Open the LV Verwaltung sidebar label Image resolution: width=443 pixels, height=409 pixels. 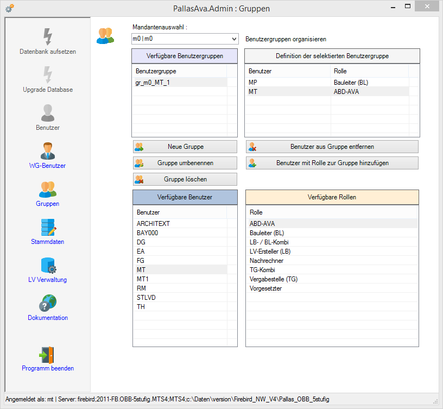(x=47, y=280)
